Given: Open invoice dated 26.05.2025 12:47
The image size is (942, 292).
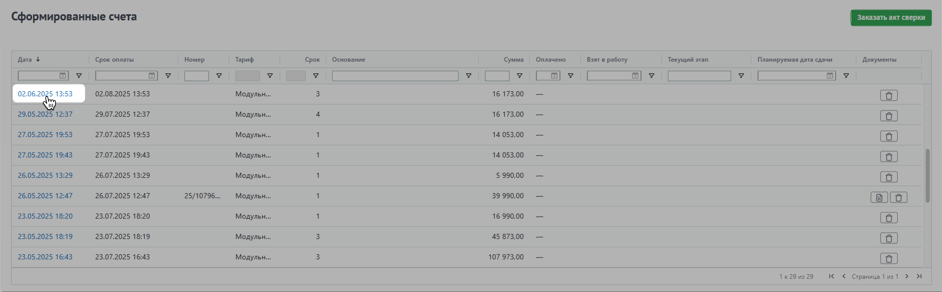Looking at the screenshot, I should pos(45,196).
